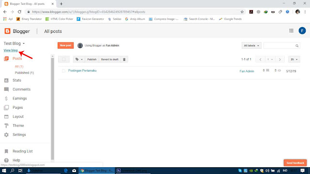Open the page number dropdown
Screen dimensions: 310x174
tap(270, 59)
